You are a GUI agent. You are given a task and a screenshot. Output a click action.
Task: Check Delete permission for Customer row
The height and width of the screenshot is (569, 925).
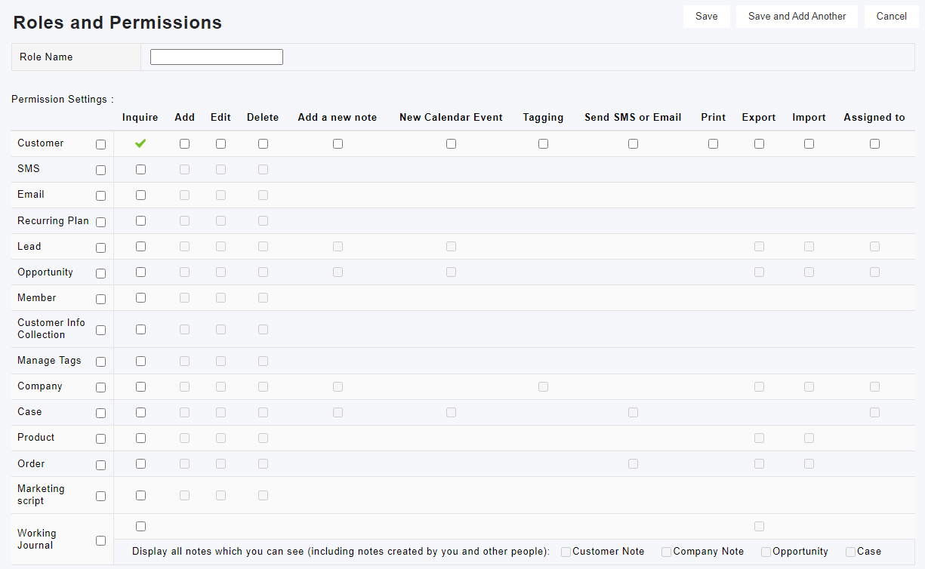pos(263,144)
